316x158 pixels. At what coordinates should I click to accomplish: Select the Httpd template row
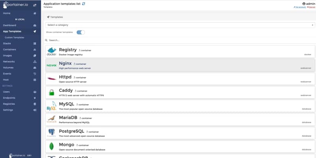180,79
